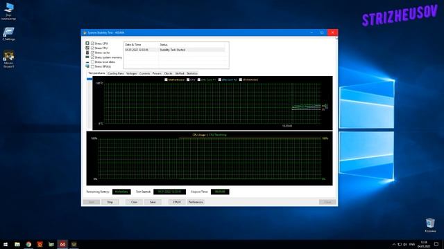Check the Stress local disks option
Screen dimensions: 444x249
[92, 62]
